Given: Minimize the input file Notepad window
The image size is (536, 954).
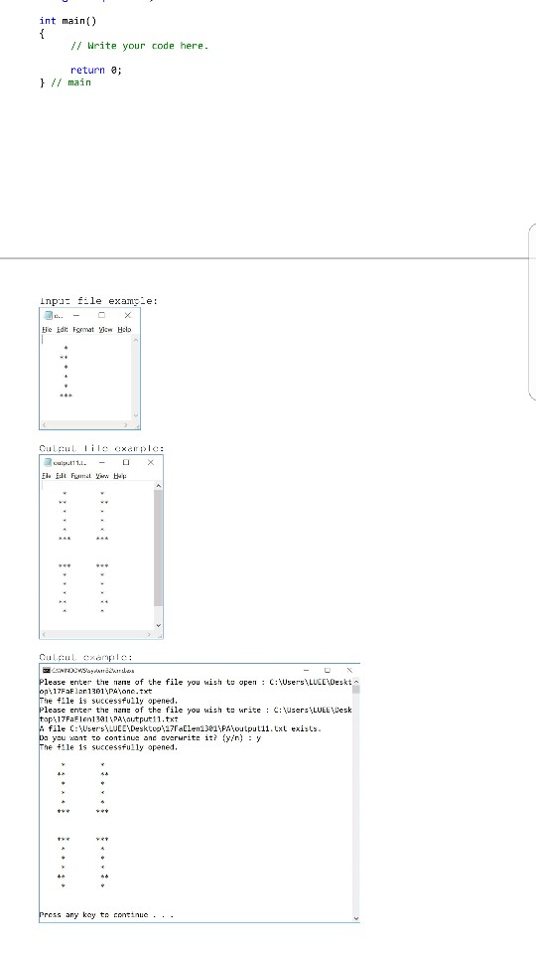Looking at the screenshot, I should [76, 315].
